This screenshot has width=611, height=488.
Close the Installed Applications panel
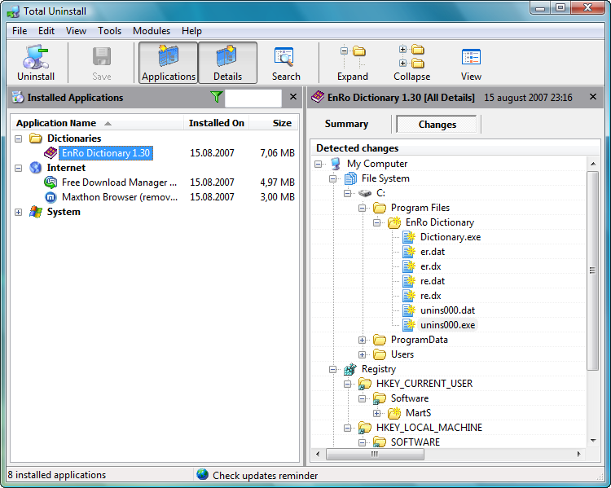tap(293, 97)
